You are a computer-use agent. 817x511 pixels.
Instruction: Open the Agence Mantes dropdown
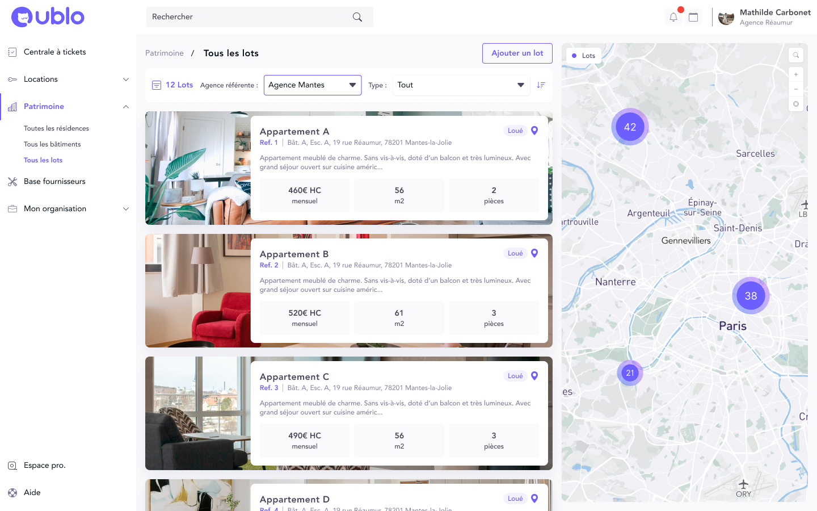[313, 85]
